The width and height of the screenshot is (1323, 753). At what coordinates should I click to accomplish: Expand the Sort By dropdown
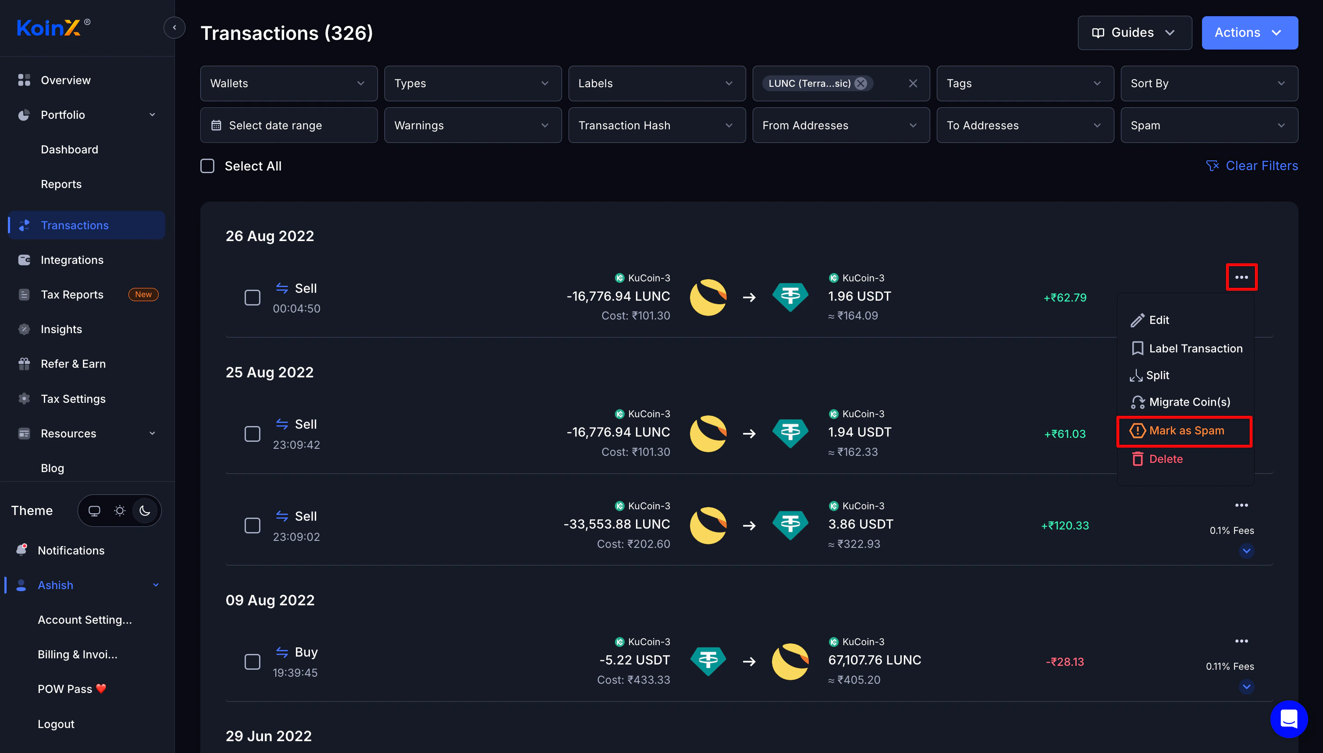pos(1209,83)
